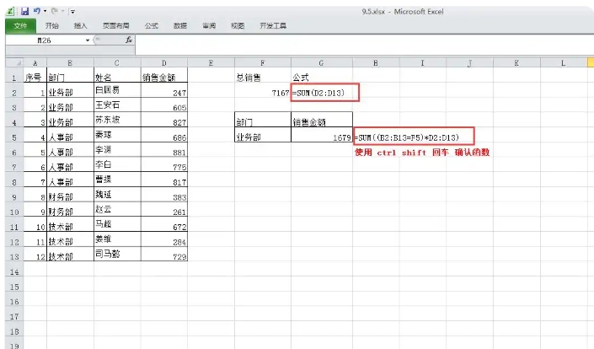The height and width of the screenshot is (349, 594).
Task: Select the cell containing 李白
Action: pyautogui.click(x=117, y=165)
